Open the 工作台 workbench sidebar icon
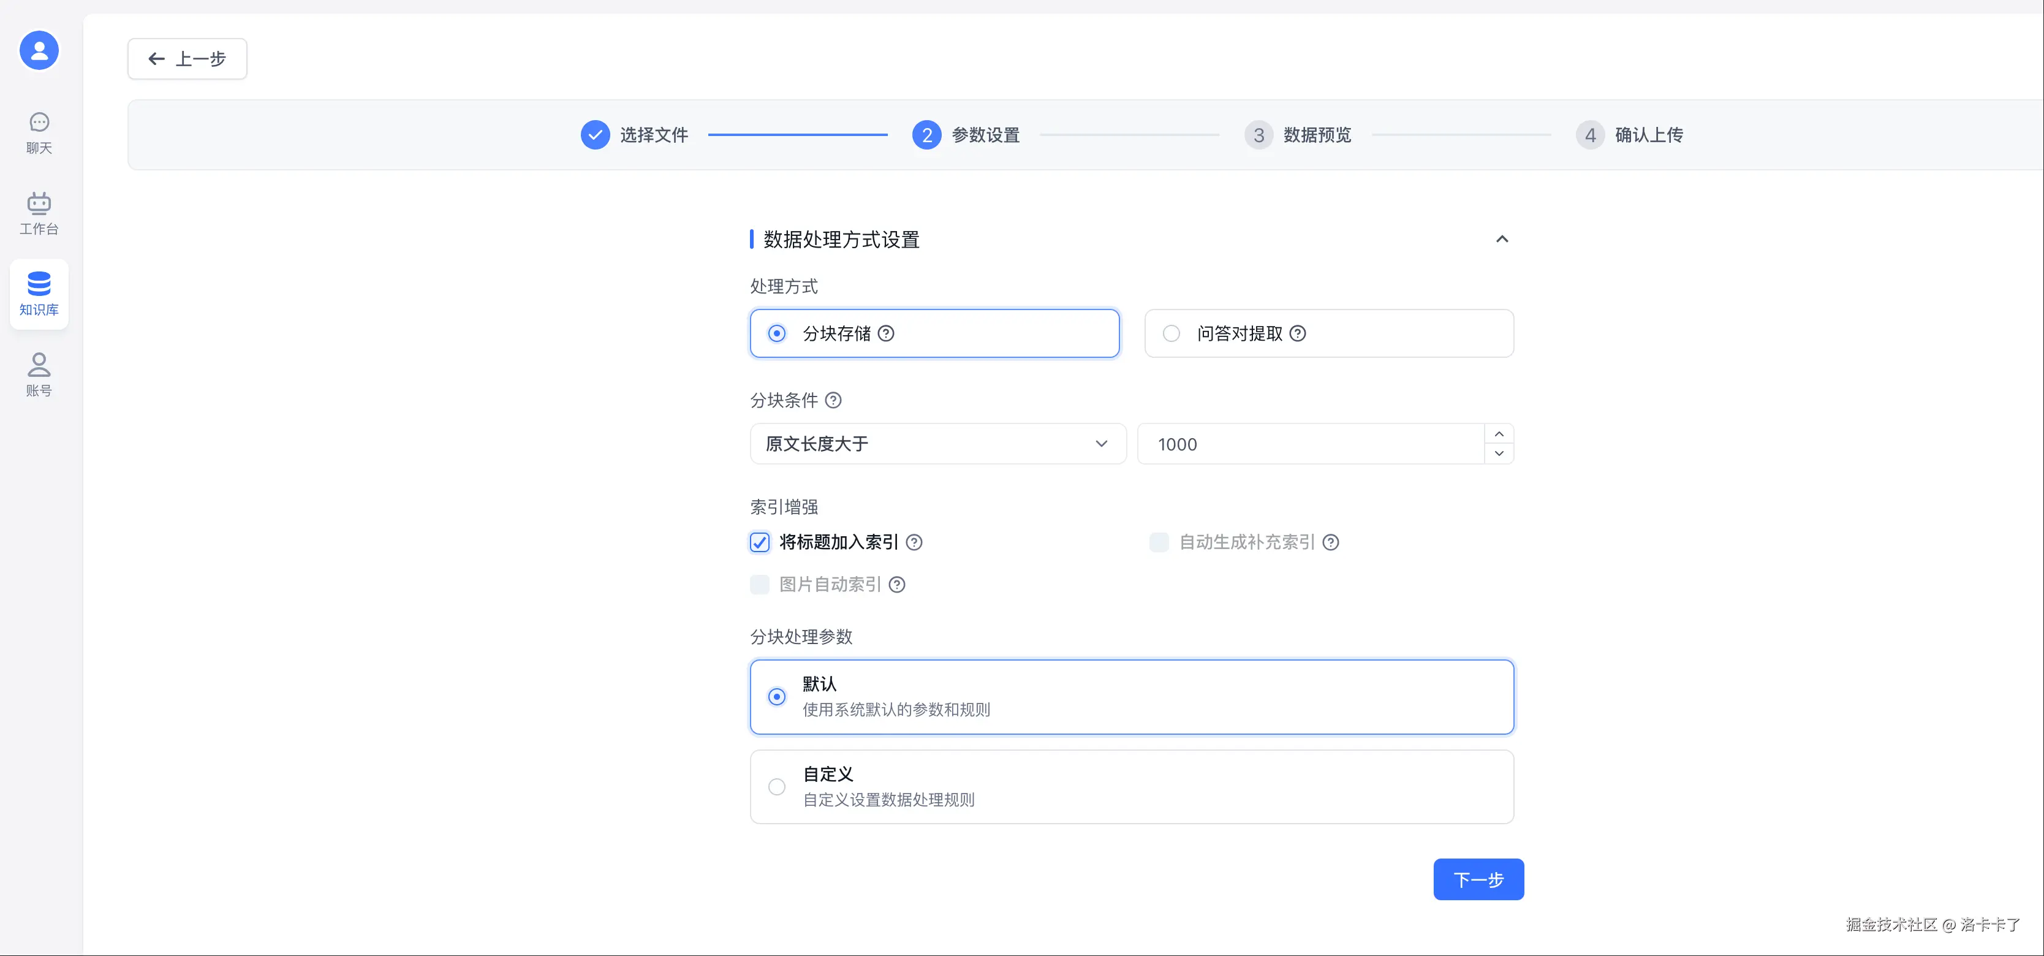2044x956 pixels. click(39, 213)
